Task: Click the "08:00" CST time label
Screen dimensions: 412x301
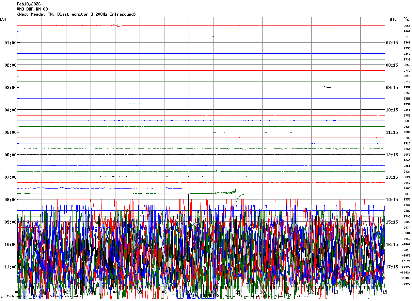Action: click(x=11, y=200)
